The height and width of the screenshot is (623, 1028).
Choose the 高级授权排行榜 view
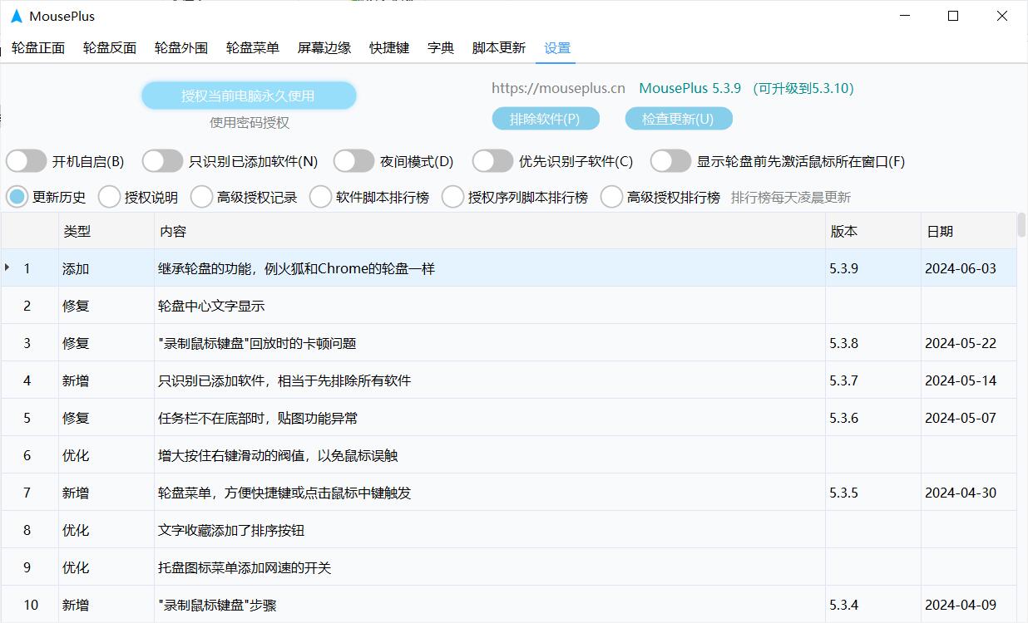coord(611,197)
